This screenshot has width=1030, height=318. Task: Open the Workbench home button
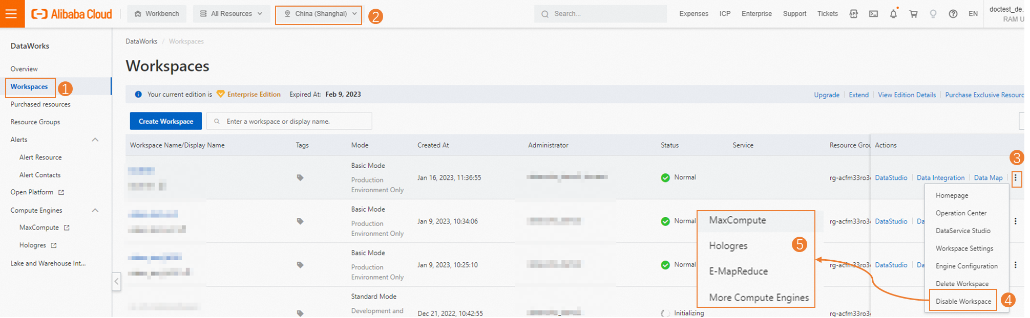(157, 14)
